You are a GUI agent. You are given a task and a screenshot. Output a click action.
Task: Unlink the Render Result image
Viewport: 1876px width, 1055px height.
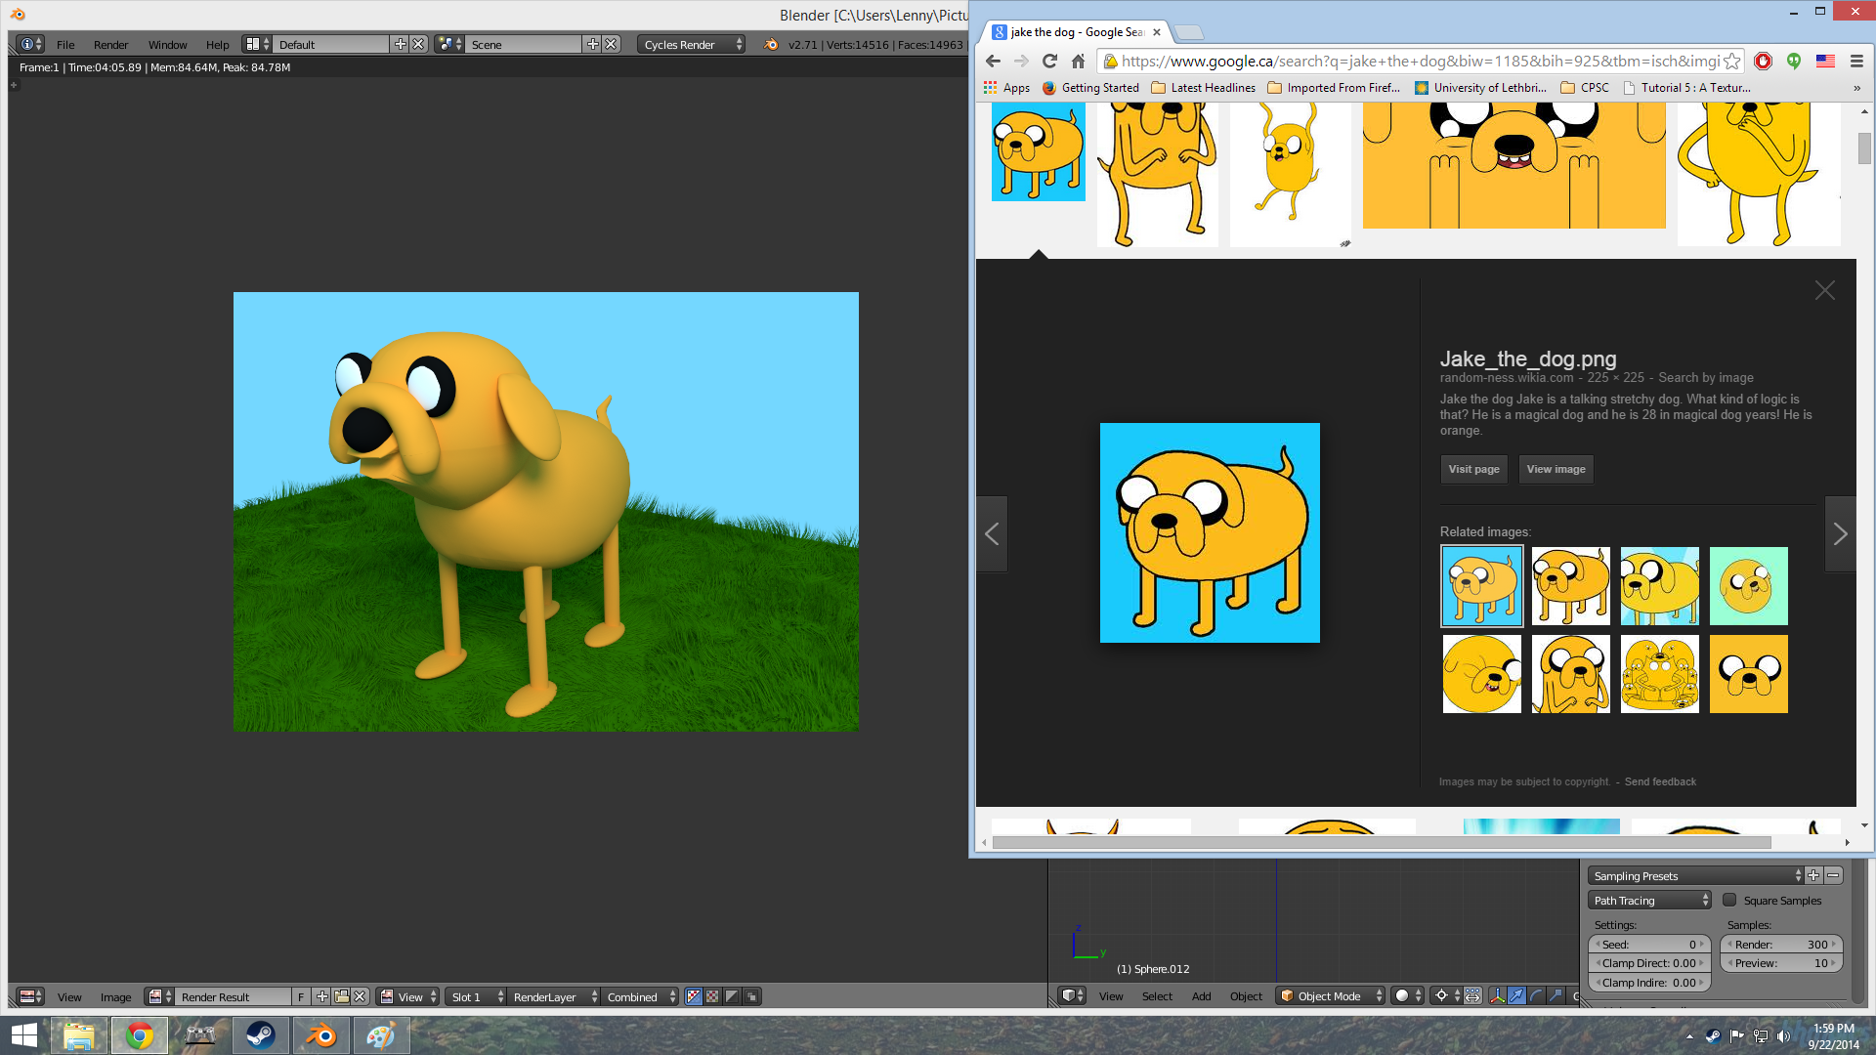tap(360, 996)
